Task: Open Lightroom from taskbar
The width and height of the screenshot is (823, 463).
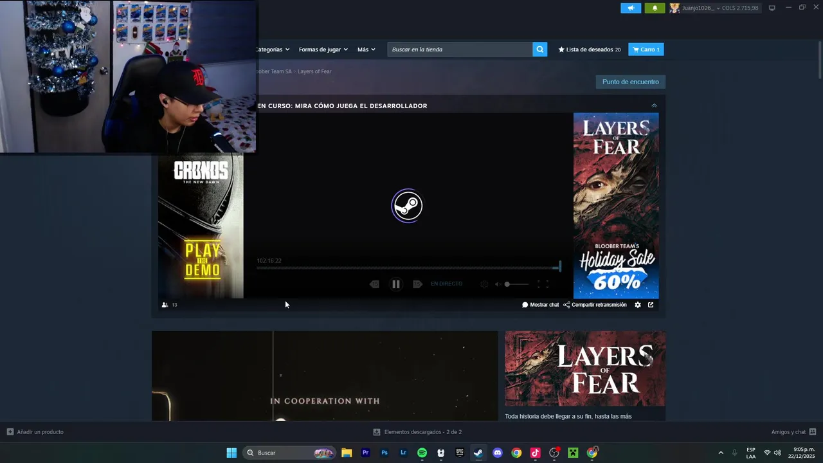Action: pyautogui.click(x=403, y=453)
